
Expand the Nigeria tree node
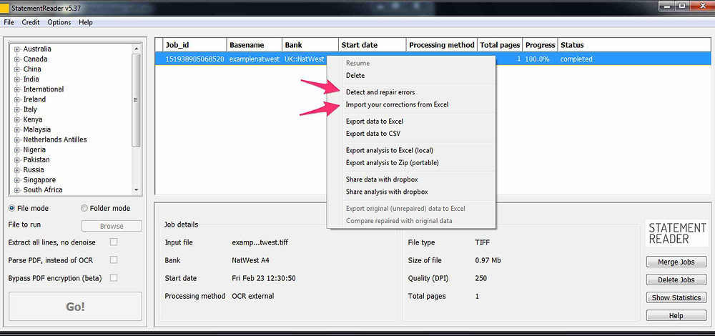(17, 149)
